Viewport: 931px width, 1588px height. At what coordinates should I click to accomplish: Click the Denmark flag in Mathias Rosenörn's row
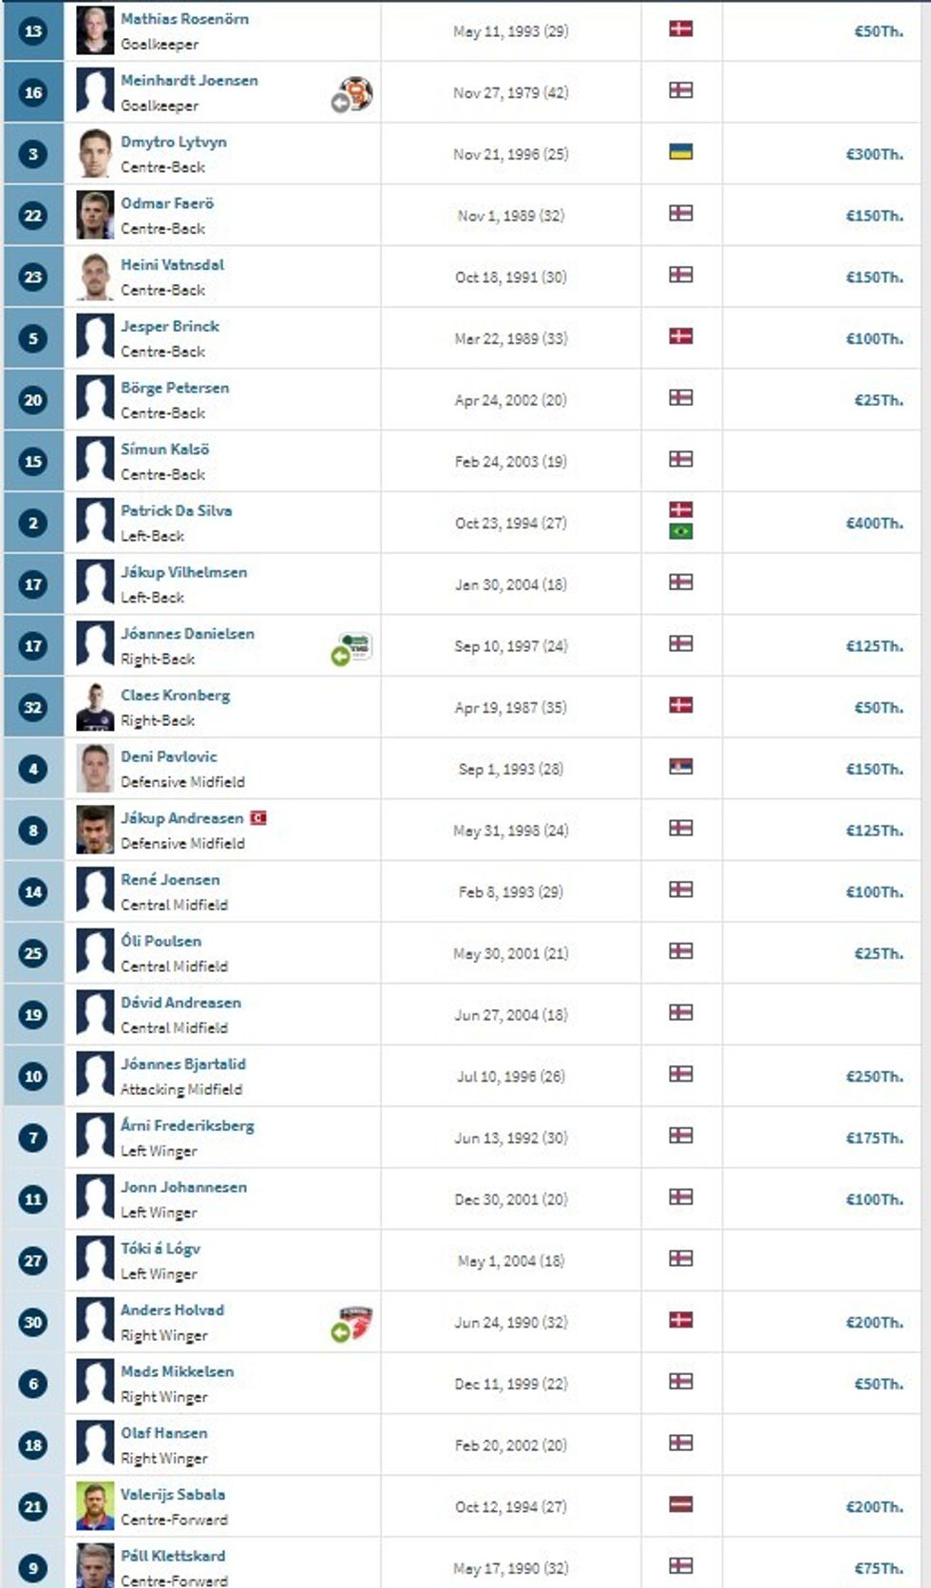(x=680, y=29)
